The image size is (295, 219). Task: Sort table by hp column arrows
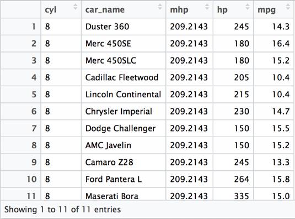pyautogui.click(x=248, y=7)
